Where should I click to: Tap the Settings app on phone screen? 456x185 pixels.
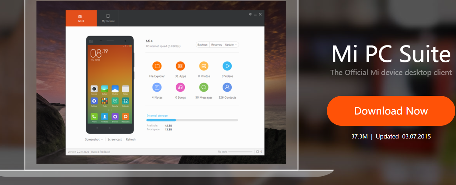click(94, 101)
